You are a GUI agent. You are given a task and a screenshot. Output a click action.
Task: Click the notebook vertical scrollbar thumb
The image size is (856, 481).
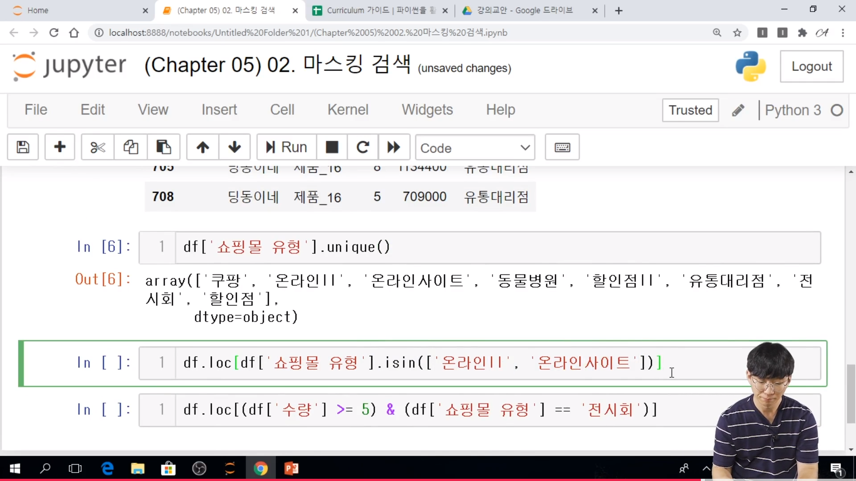[x=851, y=393]
